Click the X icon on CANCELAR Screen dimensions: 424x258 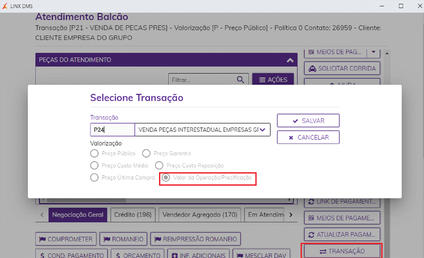click(x=291, y=138)
